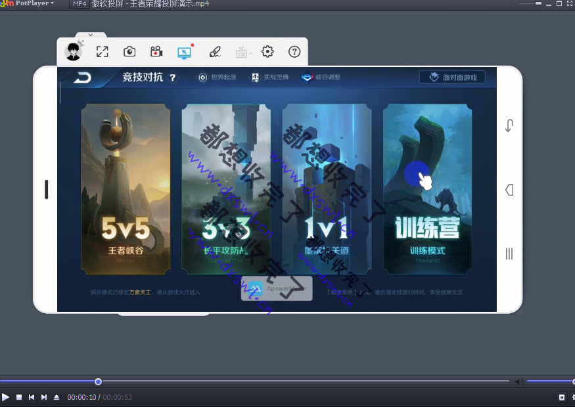Click the question mark next to 竞技对抗
This screenshot has height=407, width=575.
pos(172,77)
